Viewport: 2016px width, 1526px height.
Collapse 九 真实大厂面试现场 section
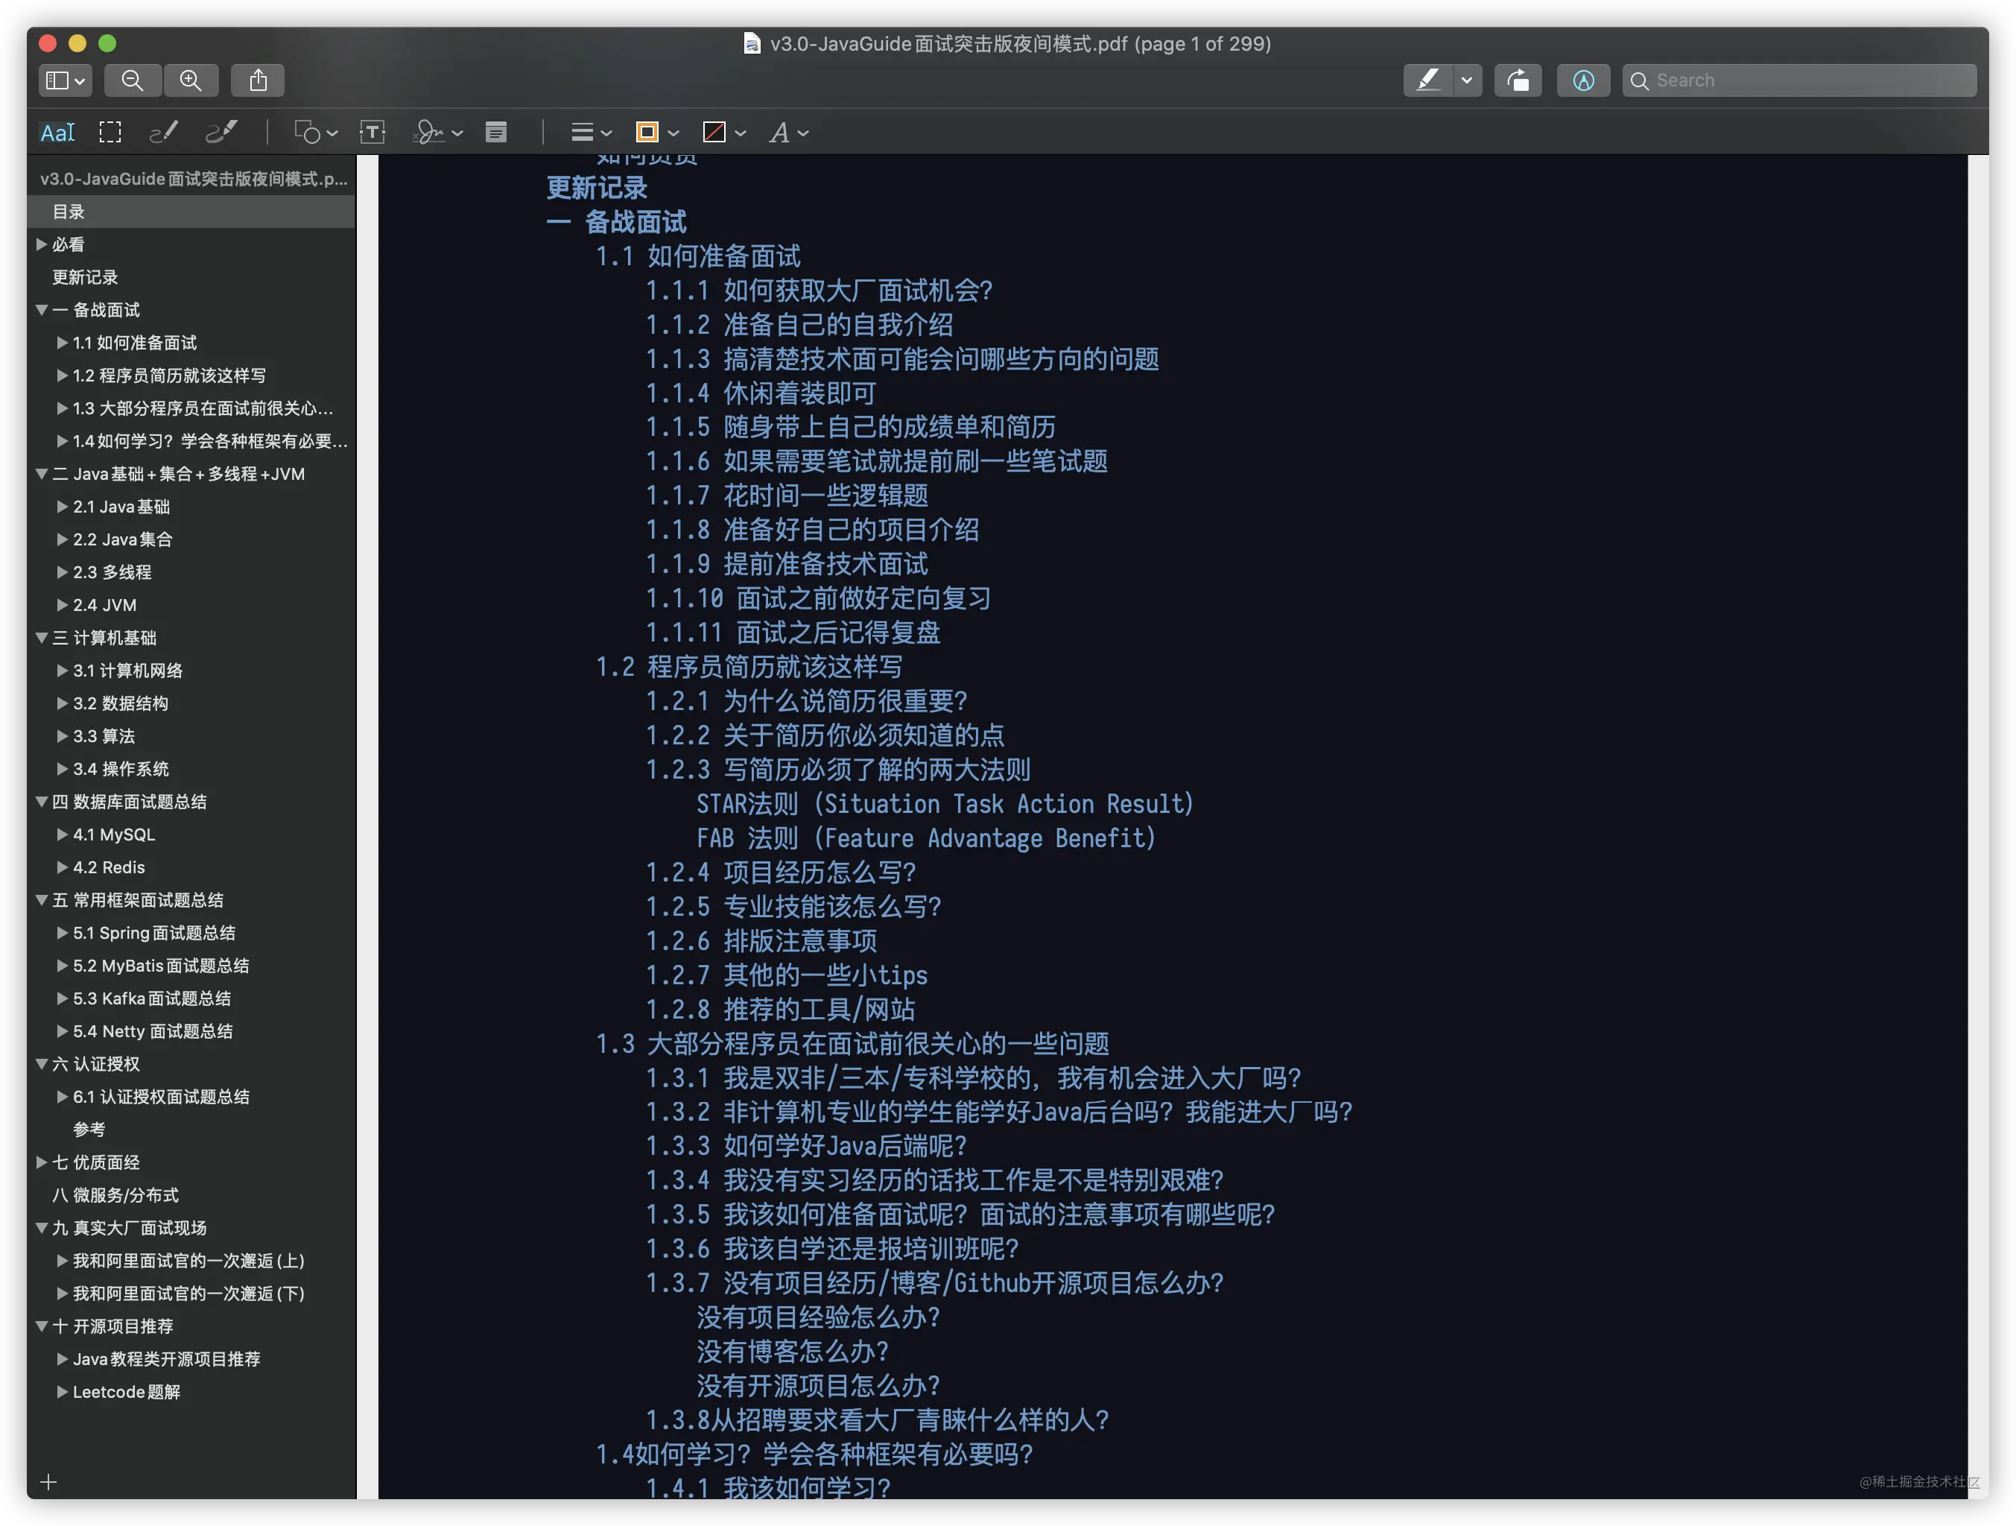pyautogui.click(x=41, y=1229)
